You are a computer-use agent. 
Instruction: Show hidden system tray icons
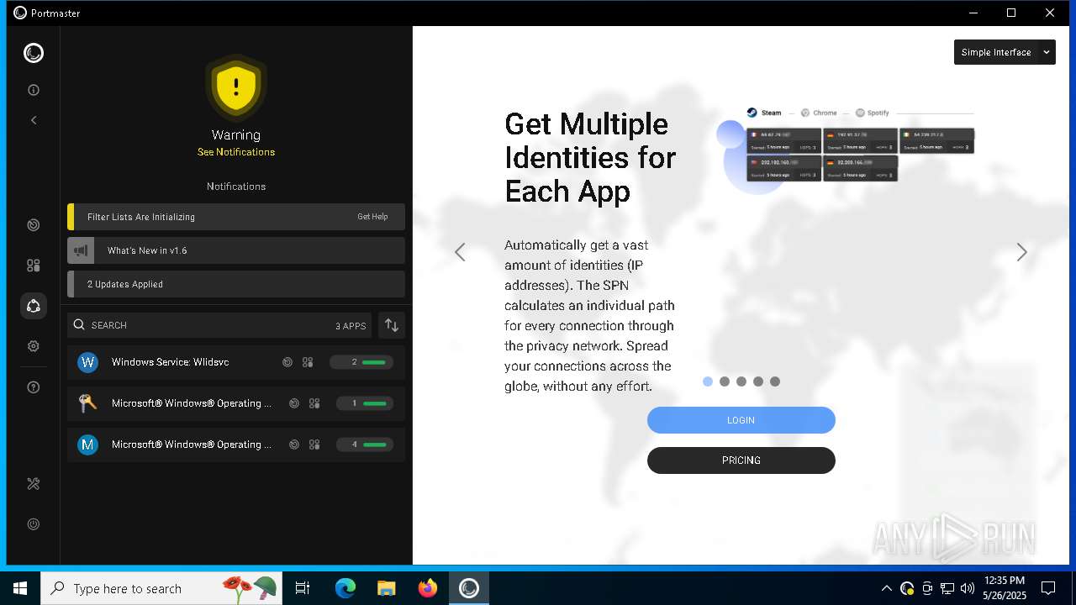tap(886, 588)
